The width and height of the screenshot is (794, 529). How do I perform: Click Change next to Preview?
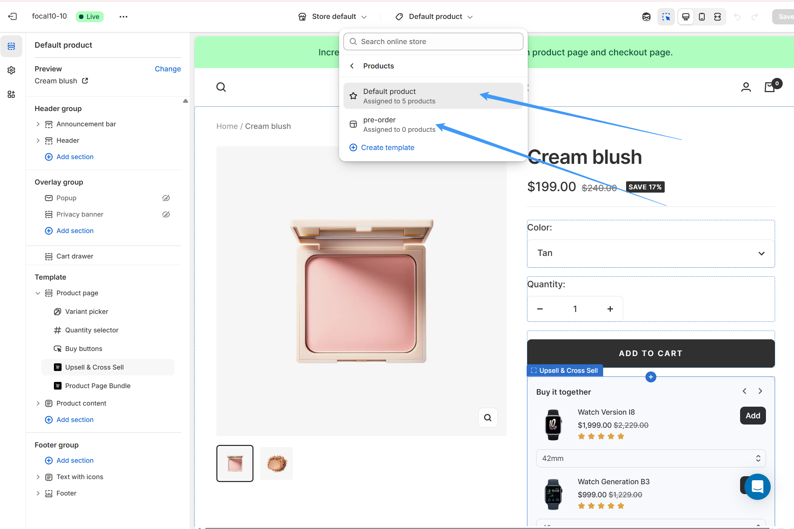coord(168,69)
